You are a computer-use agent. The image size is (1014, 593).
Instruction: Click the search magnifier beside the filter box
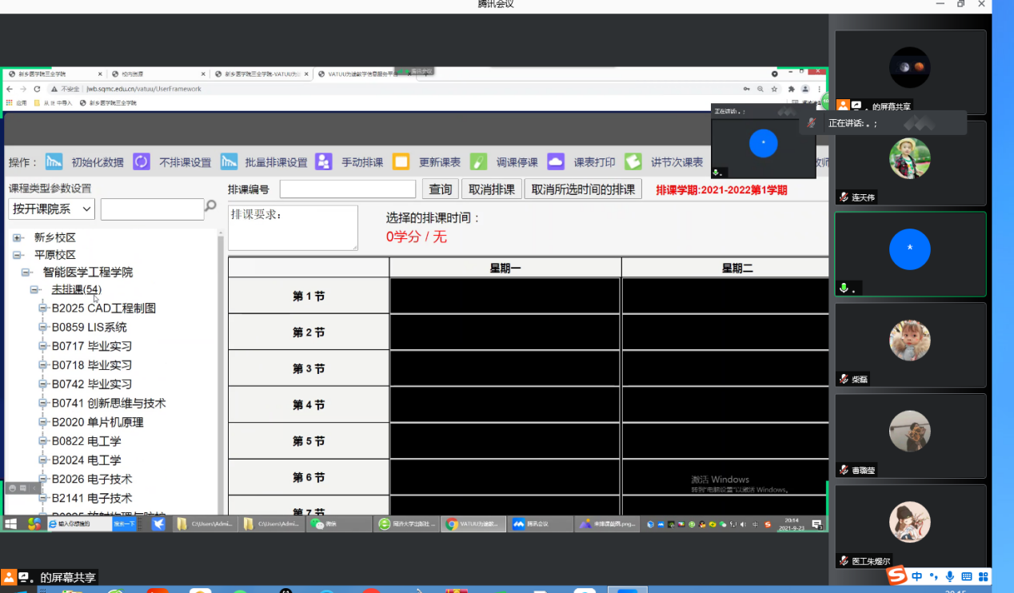(211, 206)
